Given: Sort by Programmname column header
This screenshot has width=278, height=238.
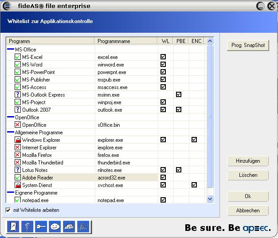Looking at the screenshot, I should [x=126, y=41].
